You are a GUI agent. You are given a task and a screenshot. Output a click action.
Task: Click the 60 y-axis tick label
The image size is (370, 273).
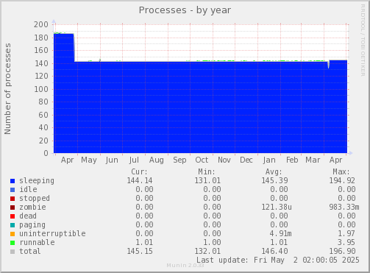[x=43, y=115]
